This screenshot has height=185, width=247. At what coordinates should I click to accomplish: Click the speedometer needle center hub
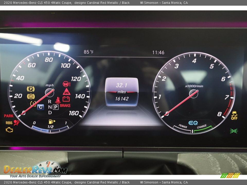pyautogui.click(x=49, y=93)
